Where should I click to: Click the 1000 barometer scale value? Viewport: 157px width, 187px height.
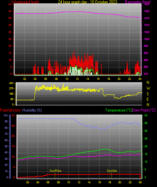point(147,39)
